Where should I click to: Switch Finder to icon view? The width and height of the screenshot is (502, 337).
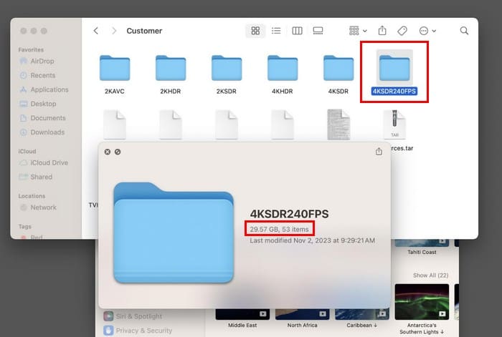[x=255, y=31]
